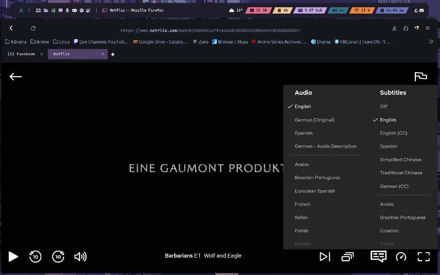Open Firefox hamburger menu
440x275 pixels.
[428, 28]
